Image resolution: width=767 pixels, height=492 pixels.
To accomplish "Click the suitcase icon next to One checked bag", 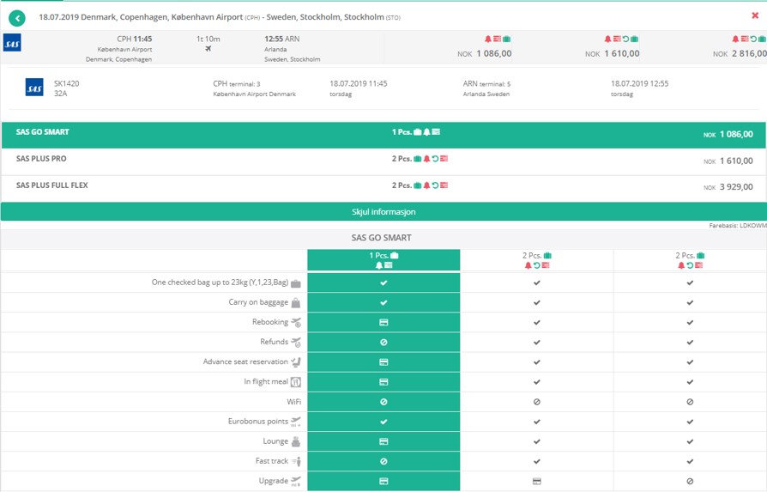I will (x=296, y=283).
